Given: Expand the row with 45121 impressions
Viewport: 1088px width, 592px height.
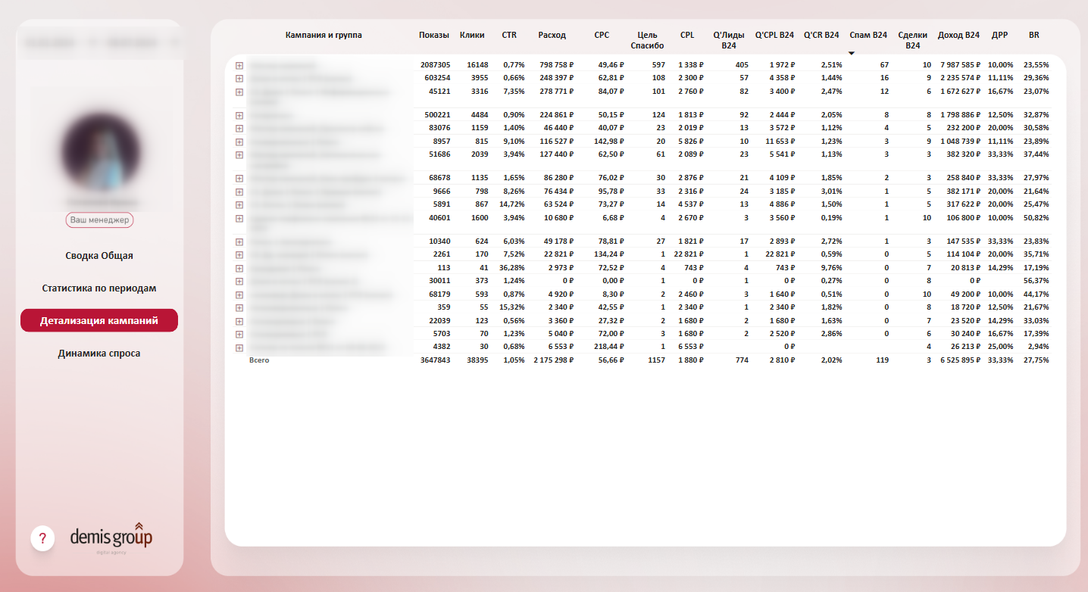Looking at the screenshot, I should coord(239,92).
